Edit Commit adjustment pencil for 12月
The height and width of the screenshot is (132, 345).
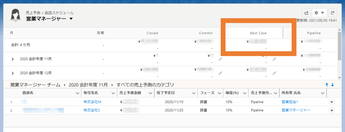pyautogui.click(x=220, y=73)
